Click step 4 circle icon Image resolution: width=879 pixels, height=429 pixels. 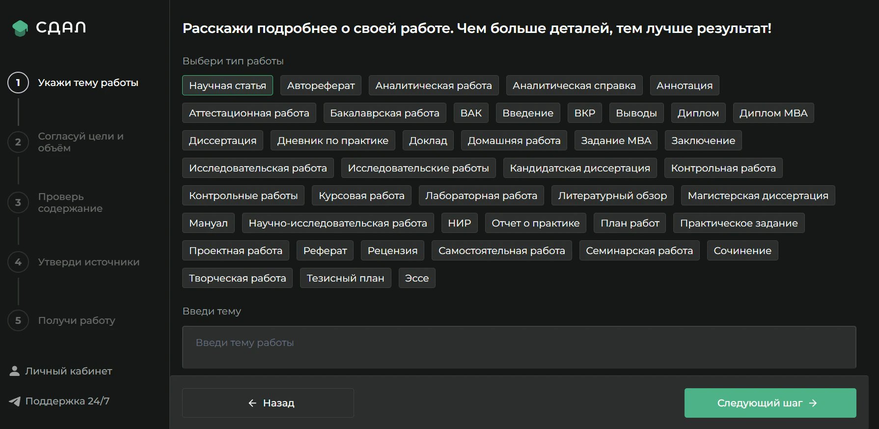point(18,262)
